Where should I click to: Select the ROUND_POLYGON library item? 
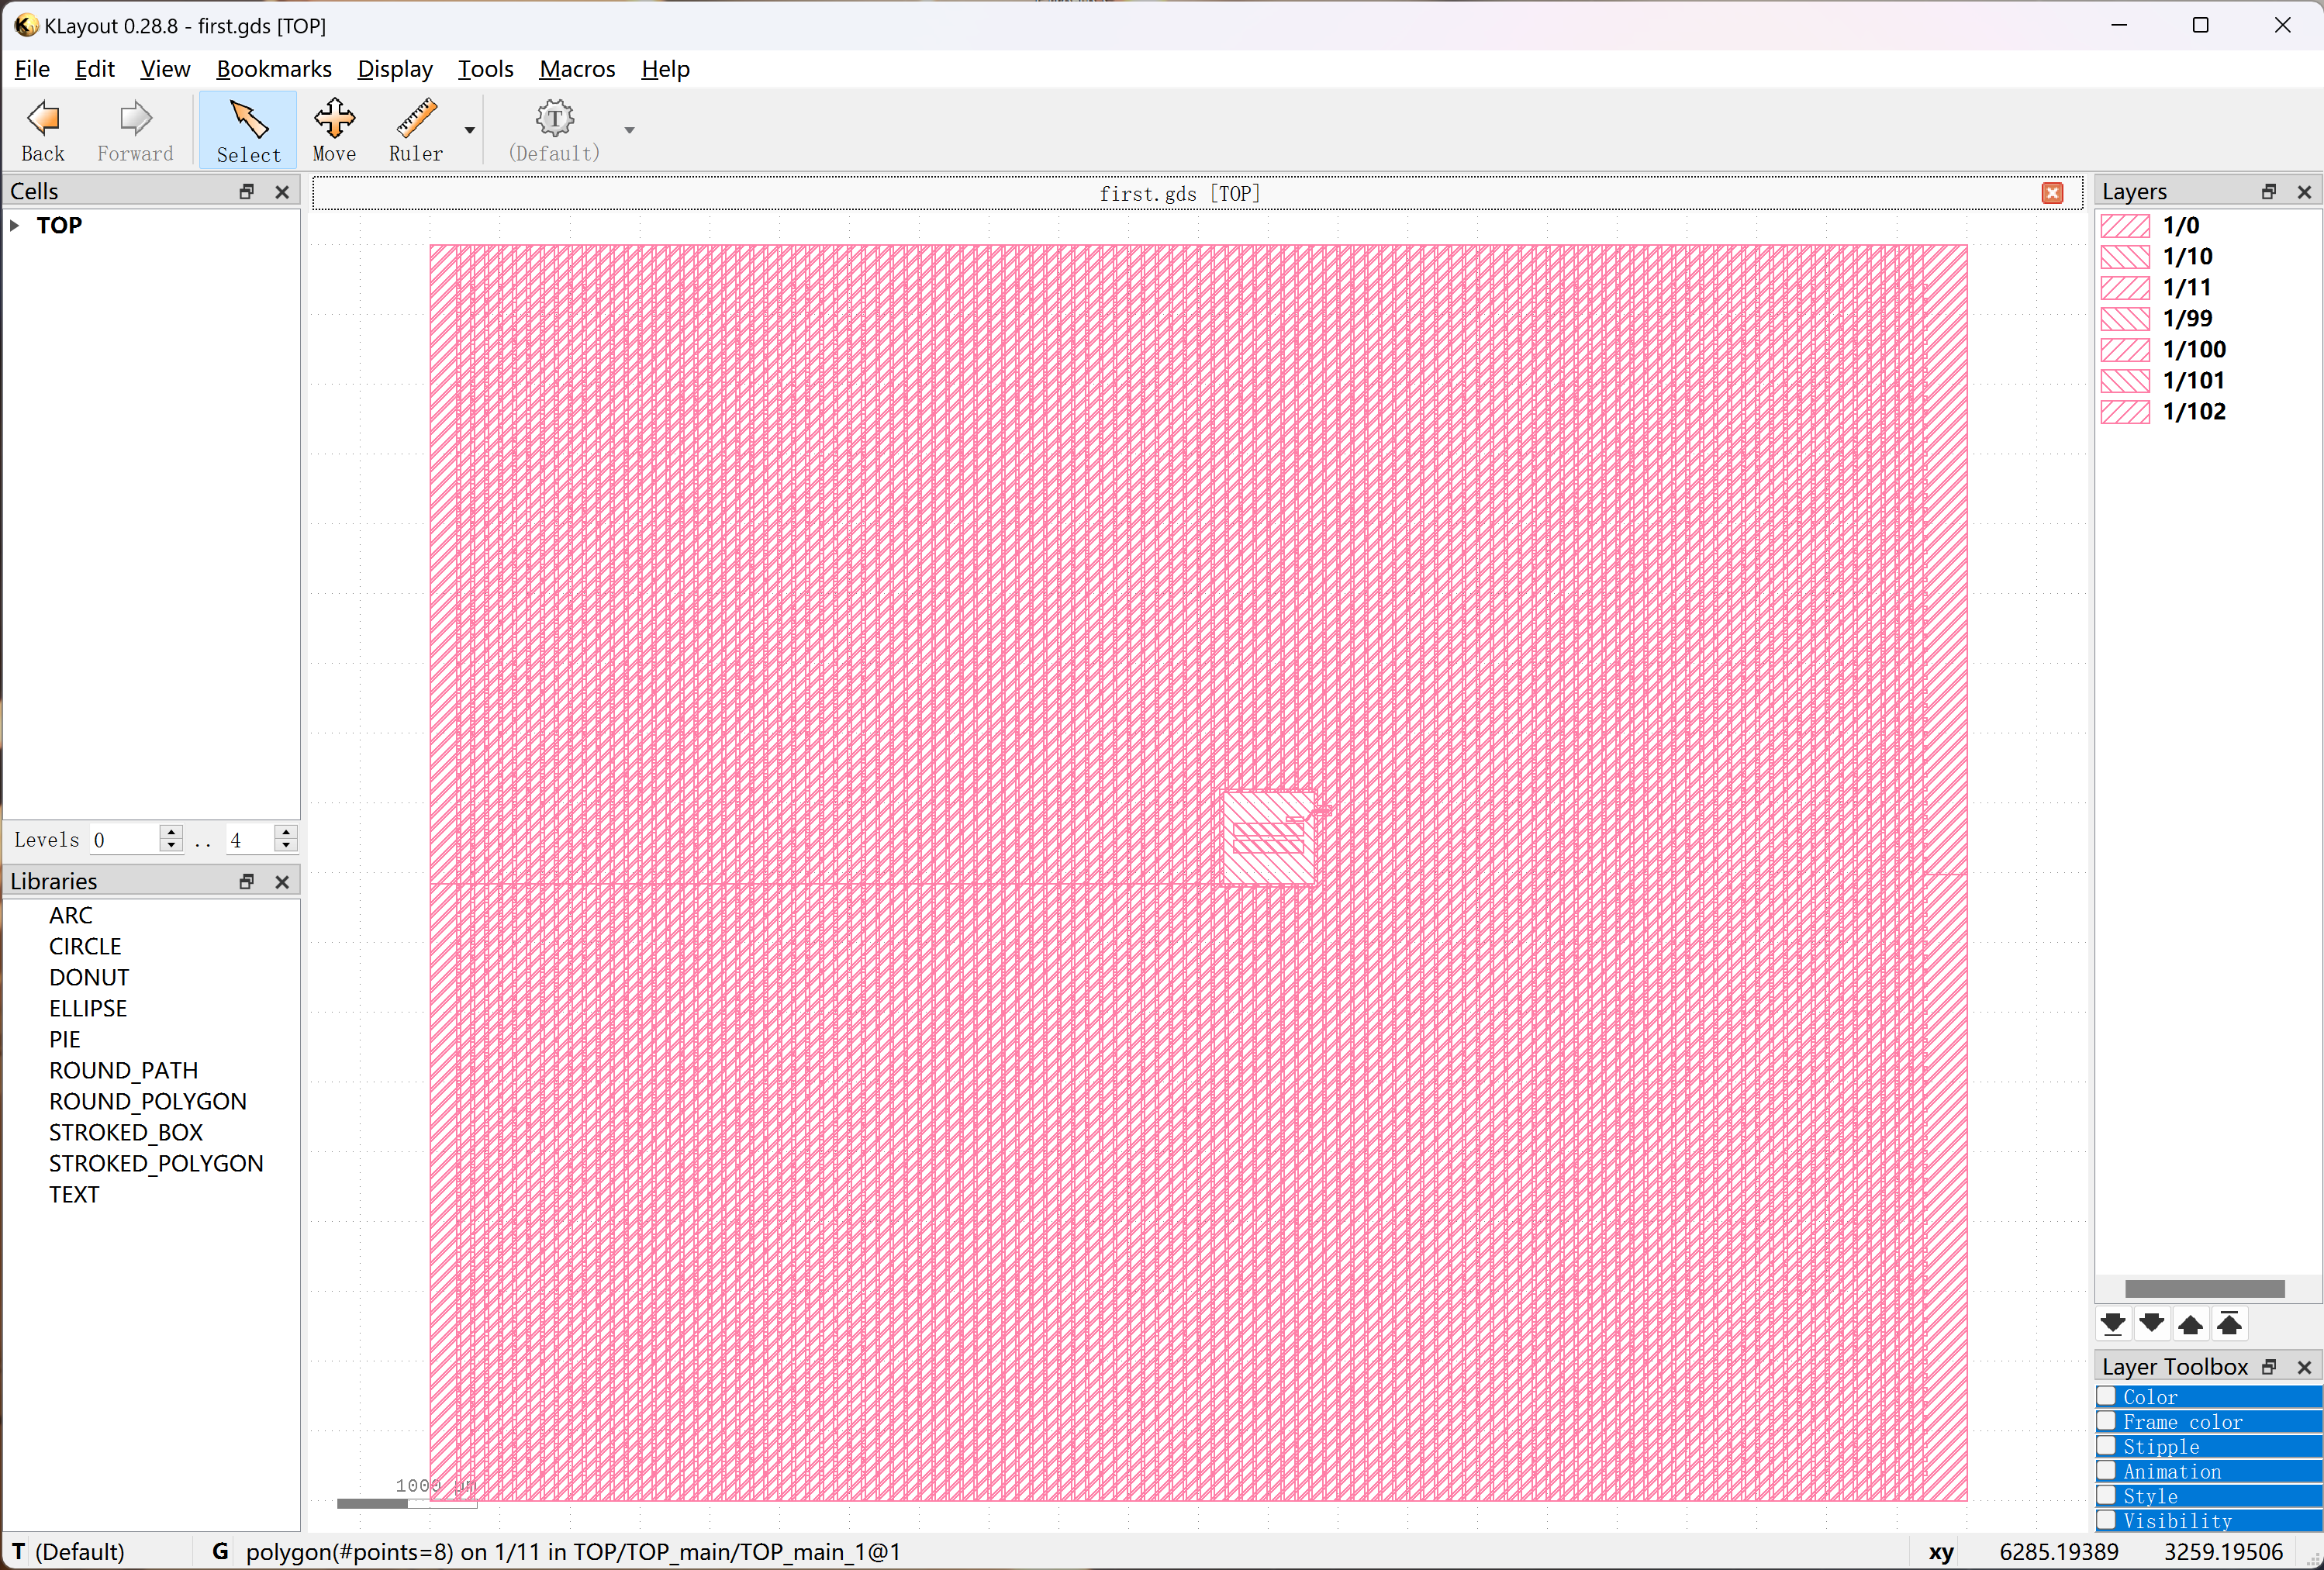pyautogui.click(x=147, y=1101)
